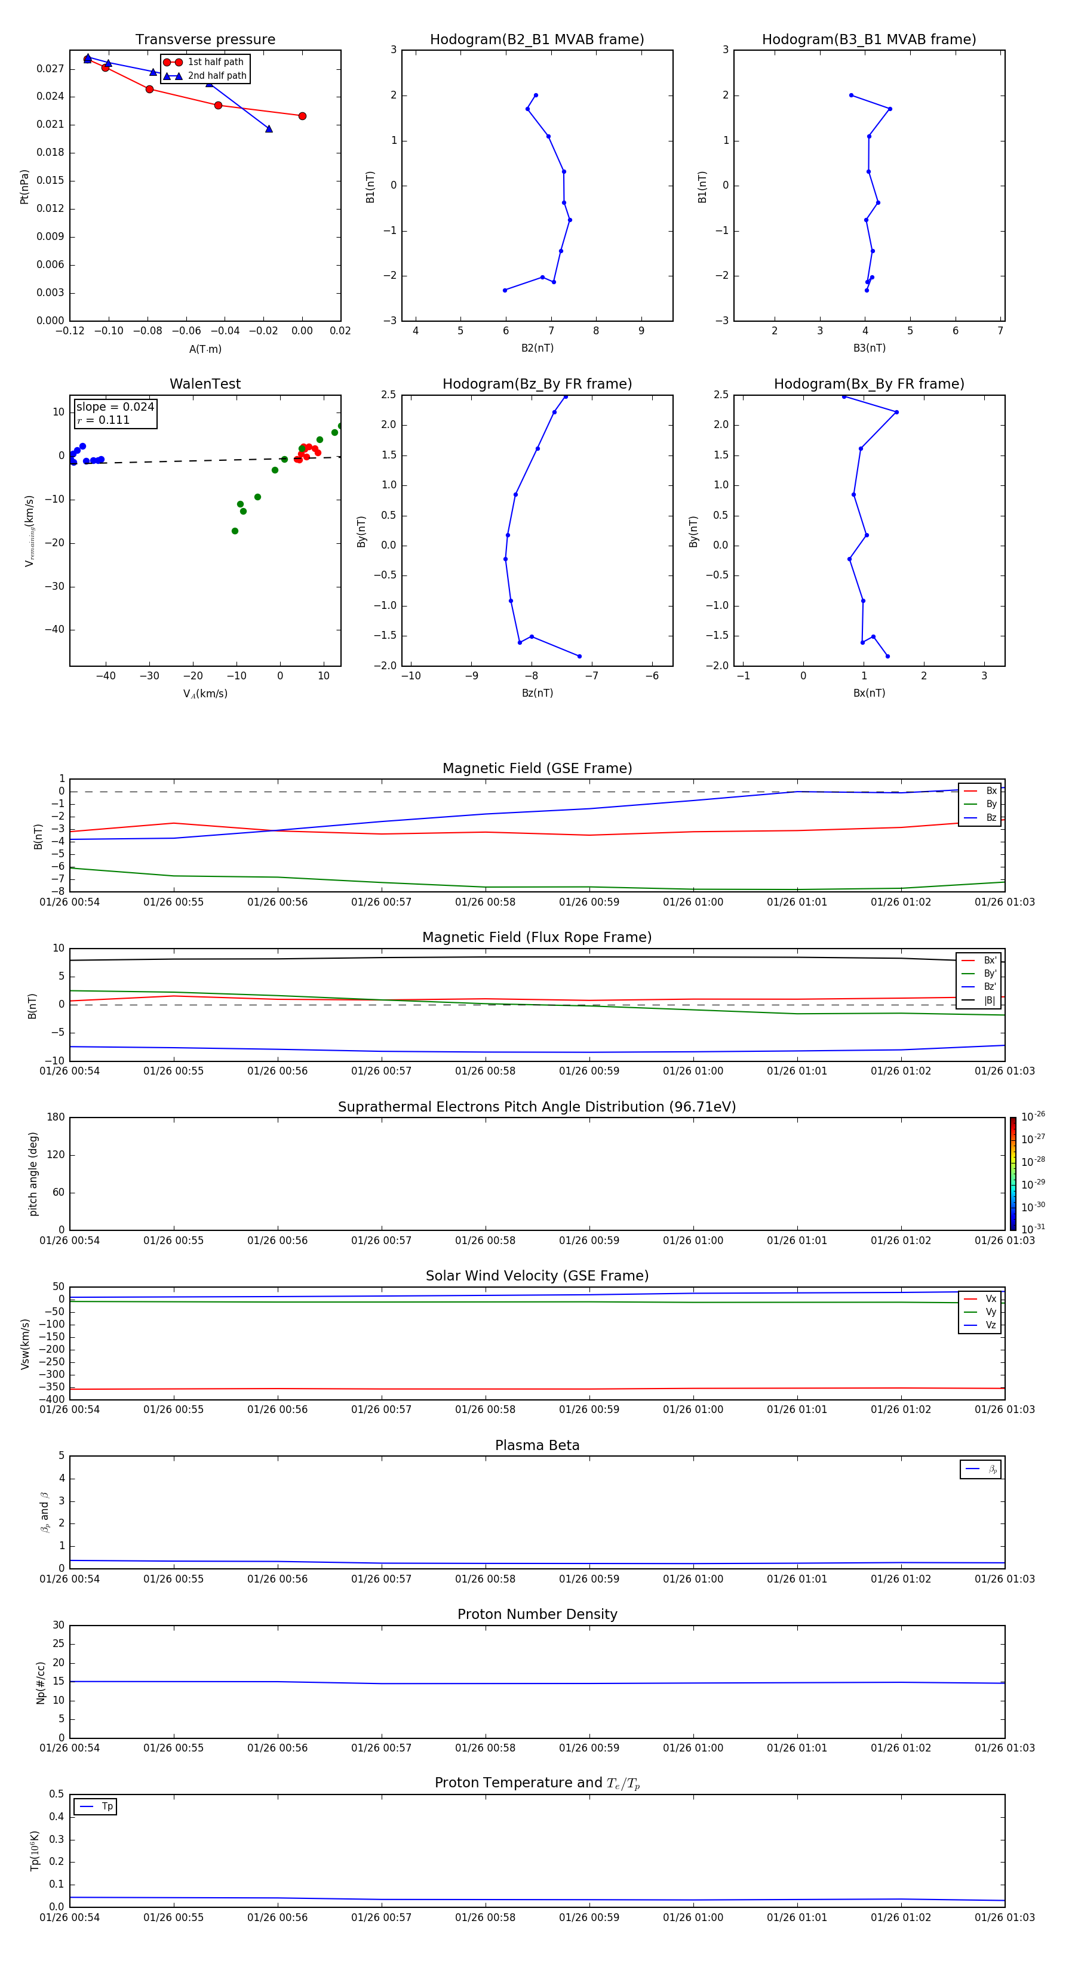The width and height of the screenshot is (1075, 1970).
Task: Select the 'B3(nT)' x-axis label
Action: (x=869, y=349)
